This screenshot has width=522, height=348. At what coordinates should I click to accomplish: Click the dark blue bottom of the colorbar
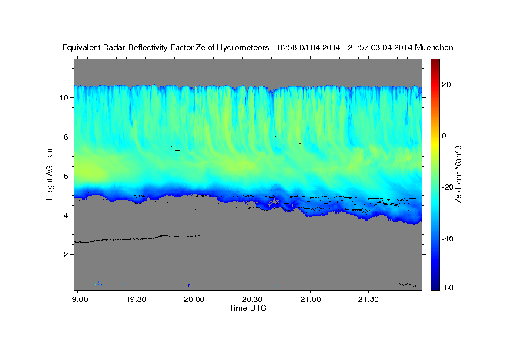(434, 286)
